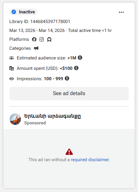
Task: Click the Threads platform icon
Action: coord(49,40)
